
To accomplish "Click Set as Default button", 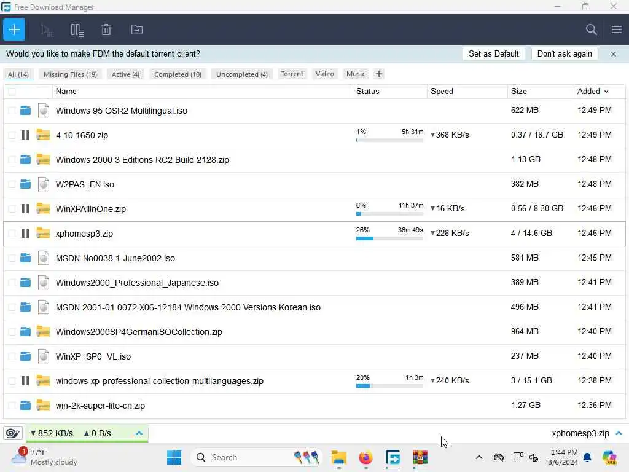I will [493, 54].
